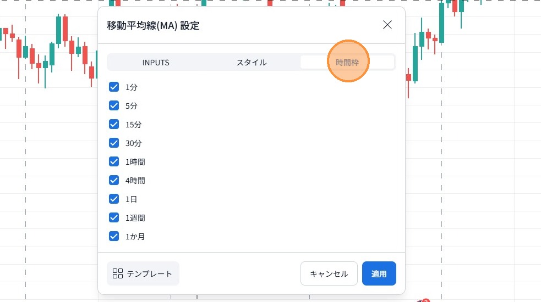Click the 移動平均線(MA) 設定 dialog title
Viewport: 541px width, 302px height.
pyautogui.click(x=153, y=25)
